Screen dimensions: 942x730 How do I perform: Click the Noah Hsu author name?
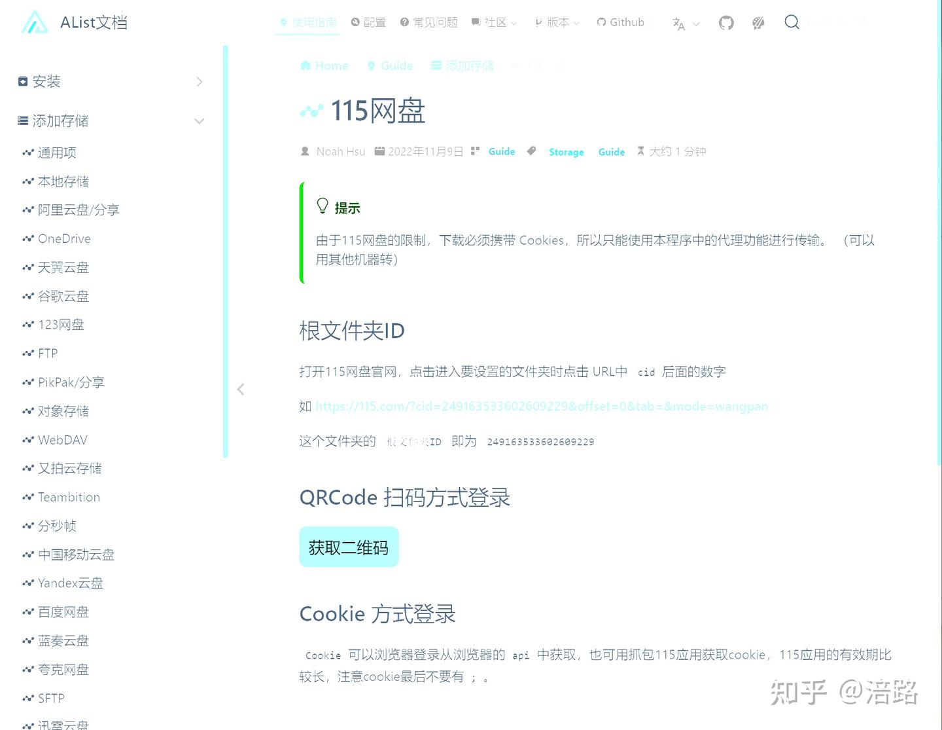coord(341,151)
